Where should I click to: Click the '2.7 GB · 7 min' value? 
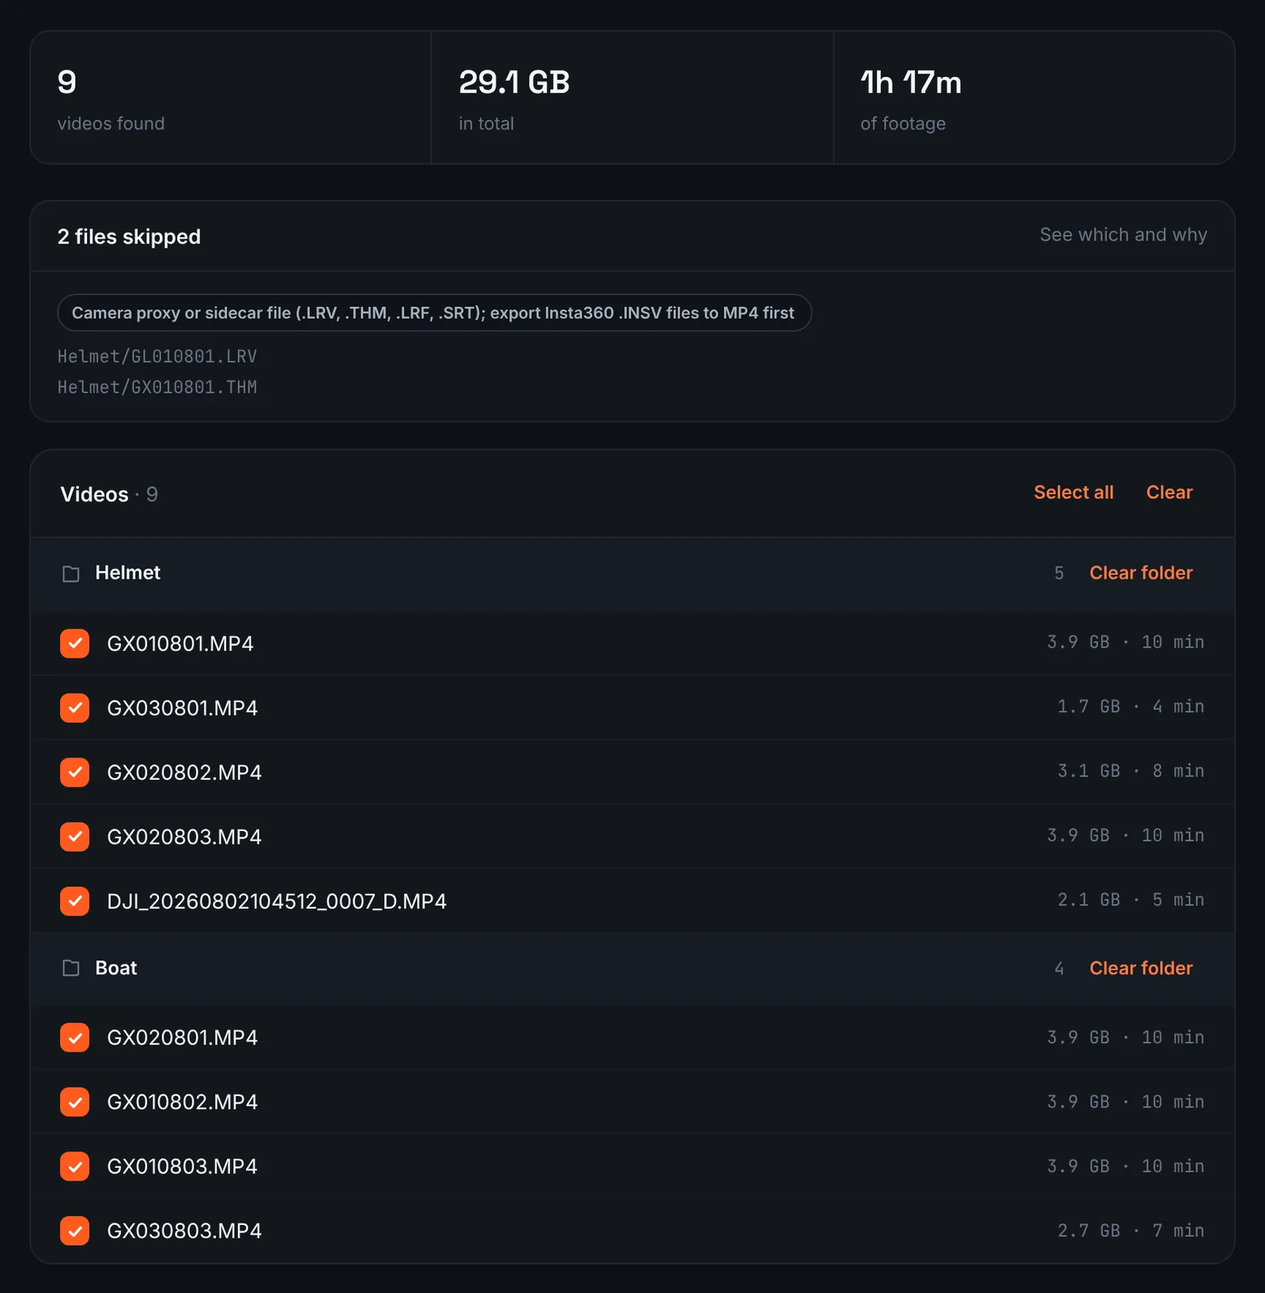point(1131,1231)
